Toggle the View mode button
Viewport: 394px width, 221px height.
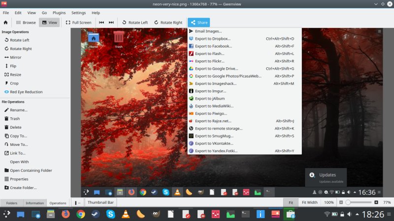(50, 22)
